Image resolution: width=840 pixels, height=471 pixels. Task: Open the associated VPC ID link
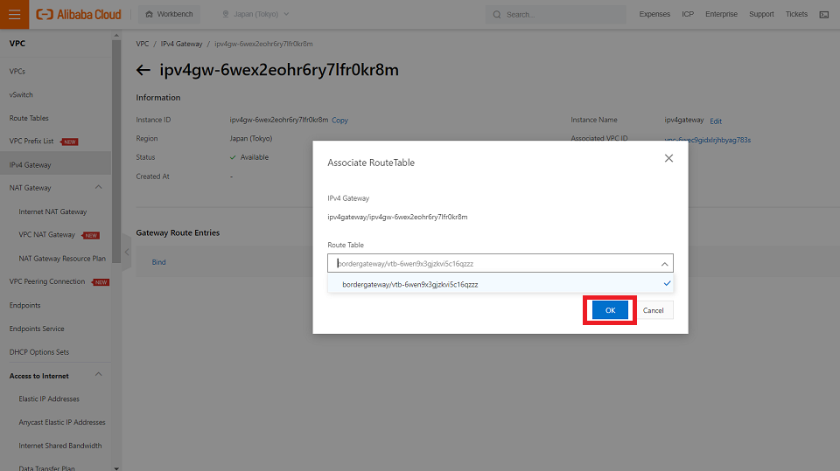pos(707,140)
